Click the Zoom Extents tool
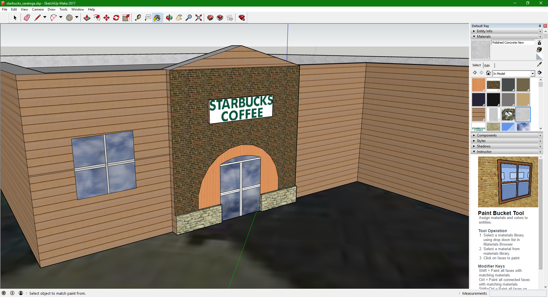The width and height of the screenshot is (548, 297). (x=198, y=18)
